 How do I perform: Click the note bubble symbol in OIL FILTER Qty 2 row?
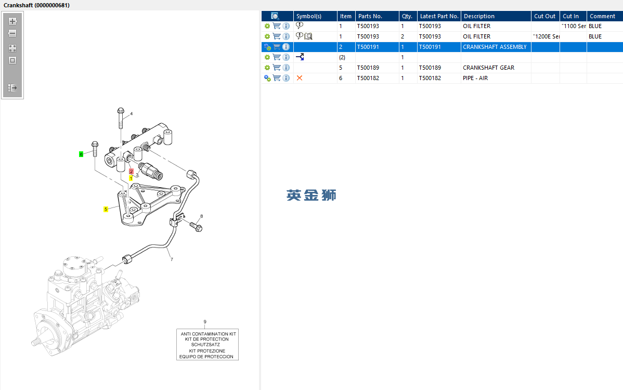pyautogui.click(x=300, y=36)
